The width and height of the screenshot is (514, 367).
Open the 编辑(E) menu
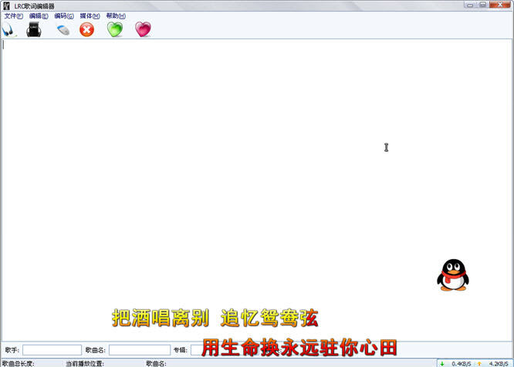point(39,16)
